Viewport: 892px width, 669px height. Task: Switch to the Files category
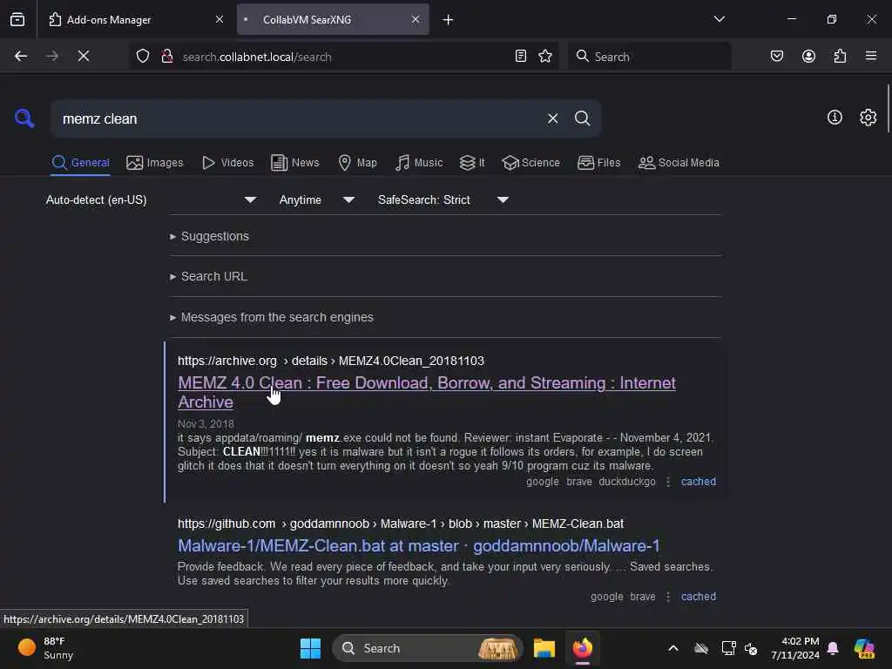598,163
